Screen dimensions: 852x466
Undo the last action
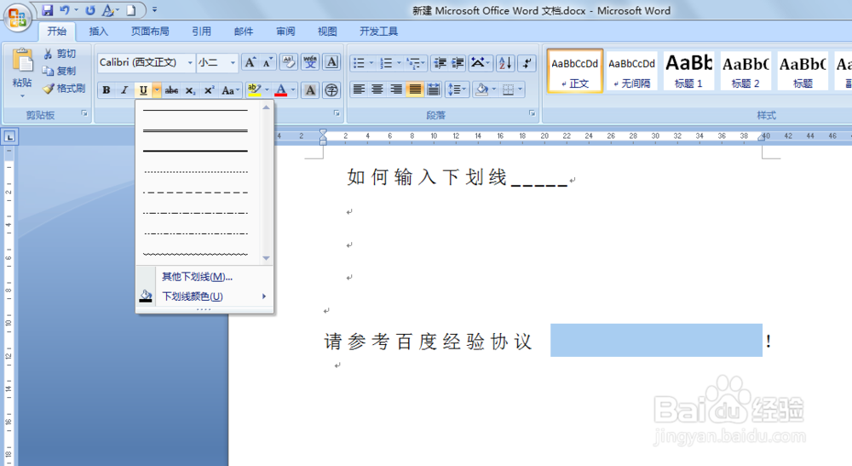click(65, 9)
